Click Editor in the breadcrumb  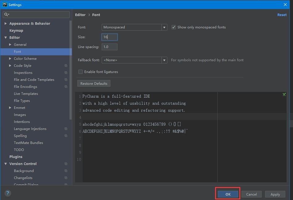click(x=80, y=15)
